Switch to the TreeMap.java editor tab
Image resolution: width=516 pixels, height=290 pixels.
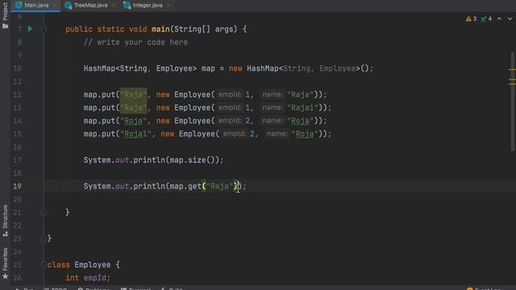pos(90,6)
